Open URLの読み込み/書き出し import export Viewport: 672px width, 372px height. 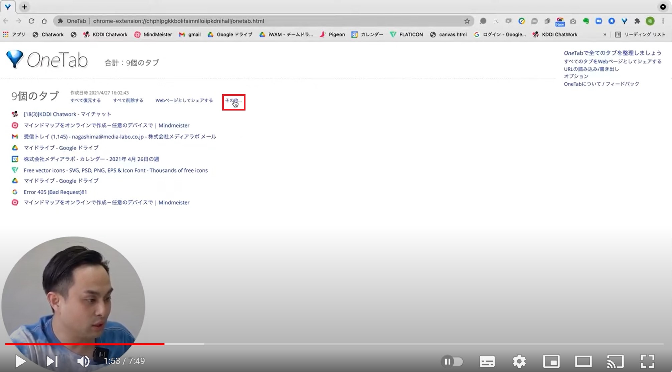591,69
